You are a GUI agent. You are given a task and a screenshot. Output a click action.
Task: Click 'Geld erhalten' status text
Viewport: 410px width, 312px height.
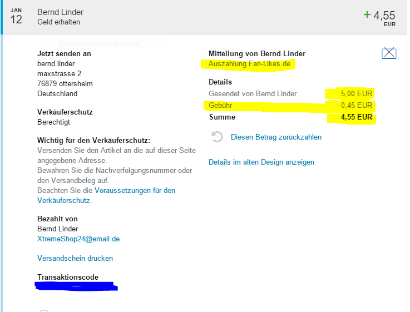click(x=59, y=22)
